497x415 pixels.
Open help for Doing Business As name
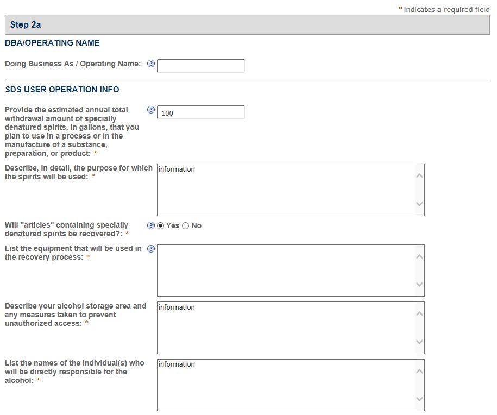pyautogui.click(x=151, y=64)
